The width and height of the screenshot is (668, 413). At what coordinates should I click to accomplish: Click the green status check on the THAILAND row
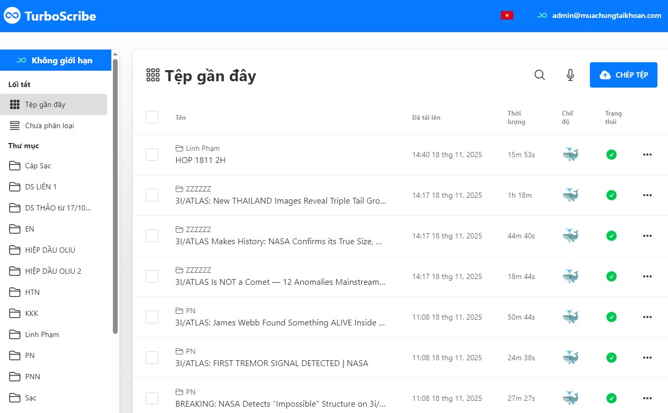pyautogui.click(x=611, y=195)
